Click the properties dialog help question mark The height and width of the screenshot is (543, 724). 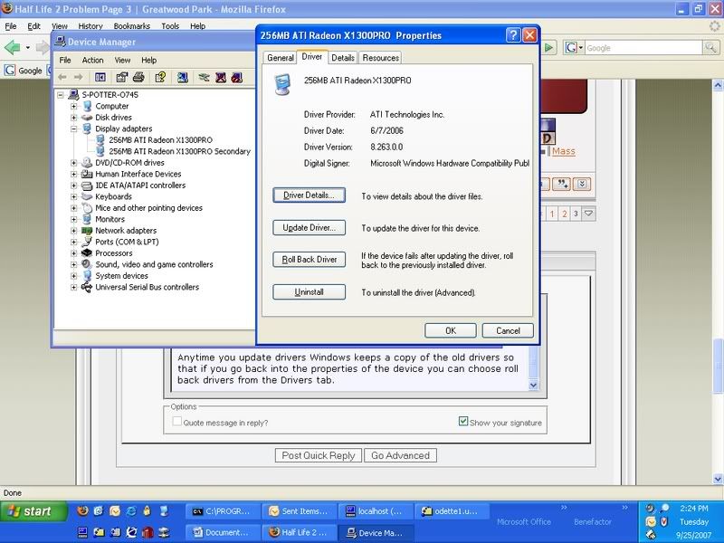(x=513, y=35)
